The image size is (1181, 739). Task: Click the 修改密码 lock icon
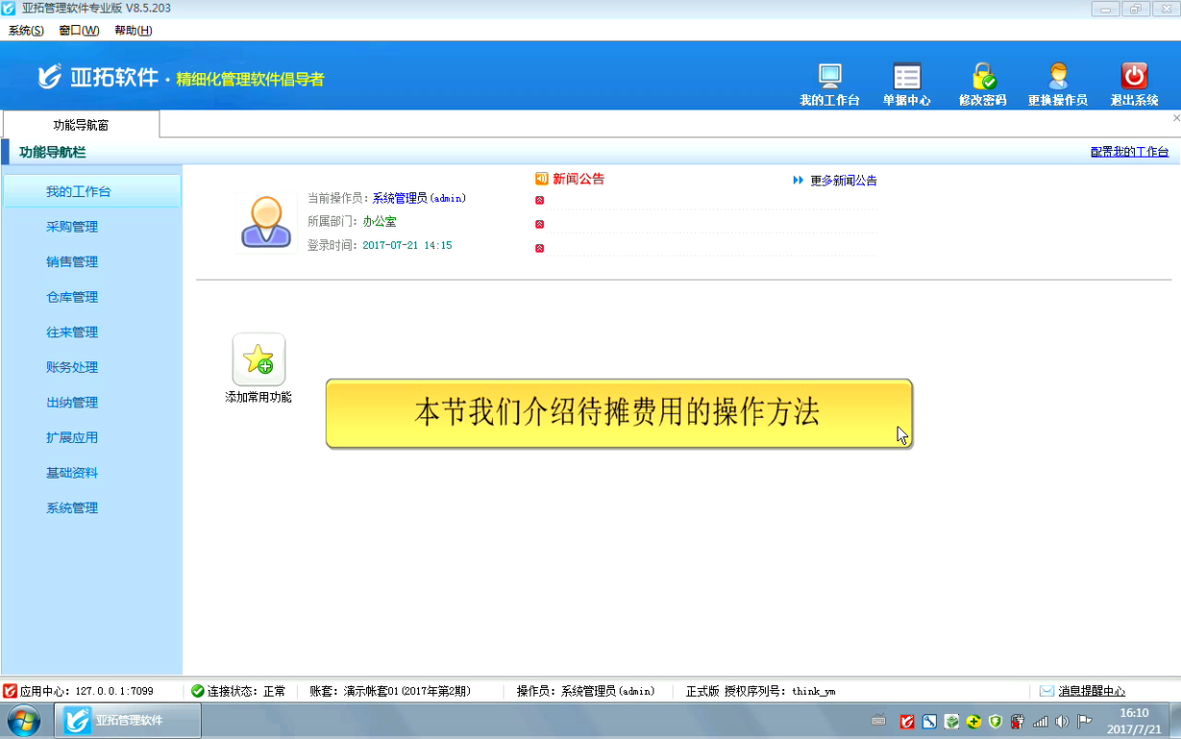coord(982,77)
